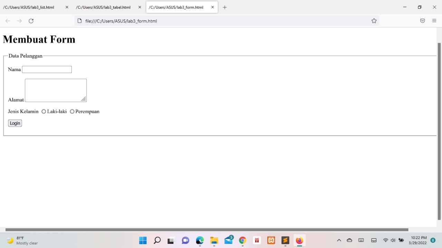Open the OneDrive cloud tray icon
Viewport: 442px width, 248px height.
click(x=349, y=240)
